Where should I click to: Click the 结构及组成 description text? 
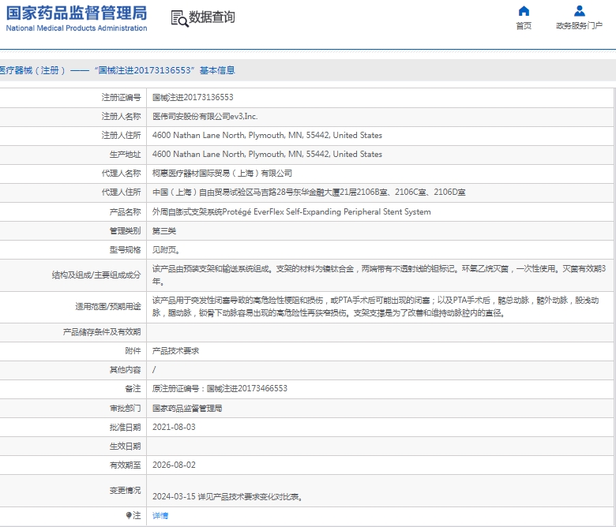379,275
